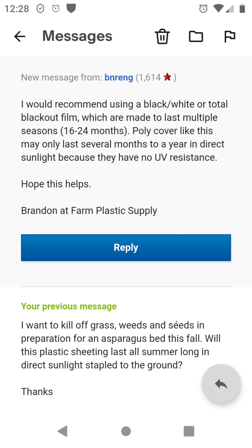The height and width of the screenshot is (448, 252).
Task: Tap the status bar clock showing 12:28
Action: (x=17, y=9)
